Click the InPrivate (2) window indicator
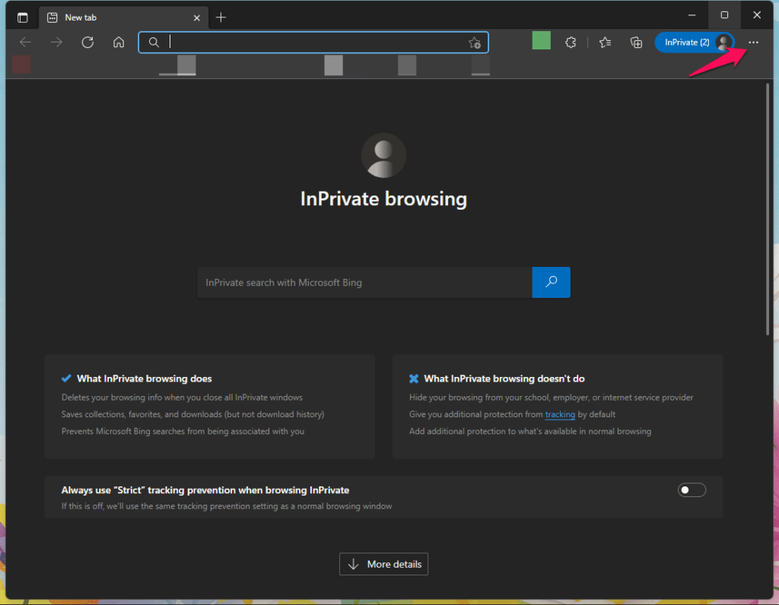 686,42
